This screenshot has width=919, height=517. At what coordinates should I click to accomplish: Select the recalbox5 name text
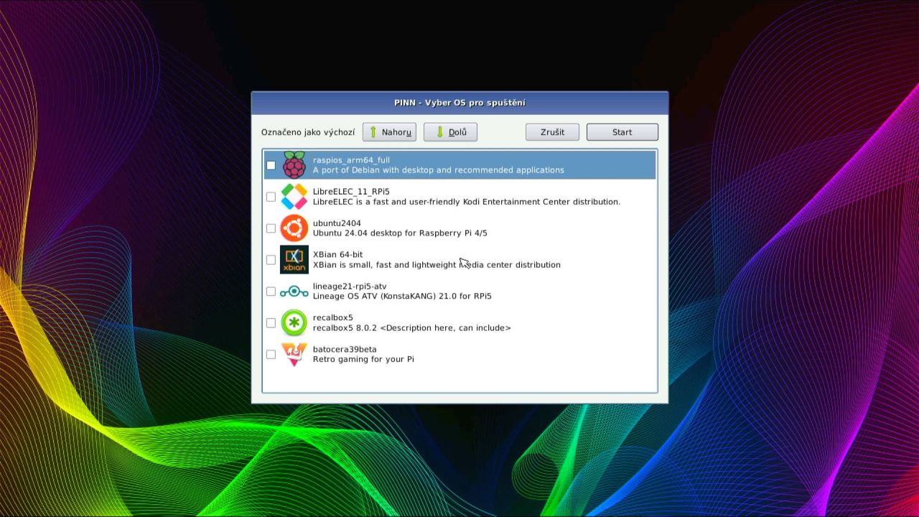click(332, 318)
